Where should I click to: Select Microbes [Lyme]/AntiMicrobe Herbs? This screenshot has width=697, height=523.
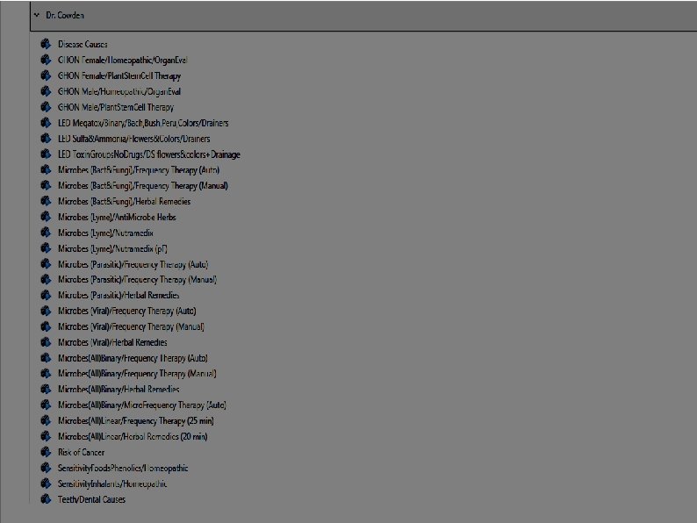pos(117,217)
